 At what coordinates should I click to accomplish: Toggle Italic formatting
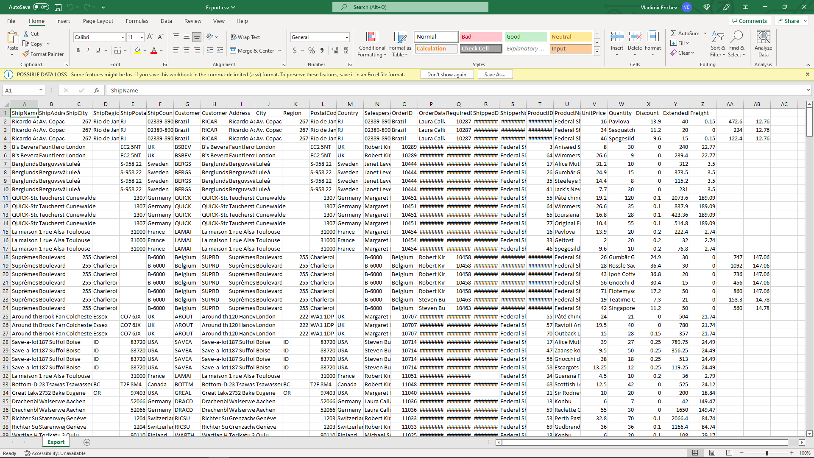88,50
